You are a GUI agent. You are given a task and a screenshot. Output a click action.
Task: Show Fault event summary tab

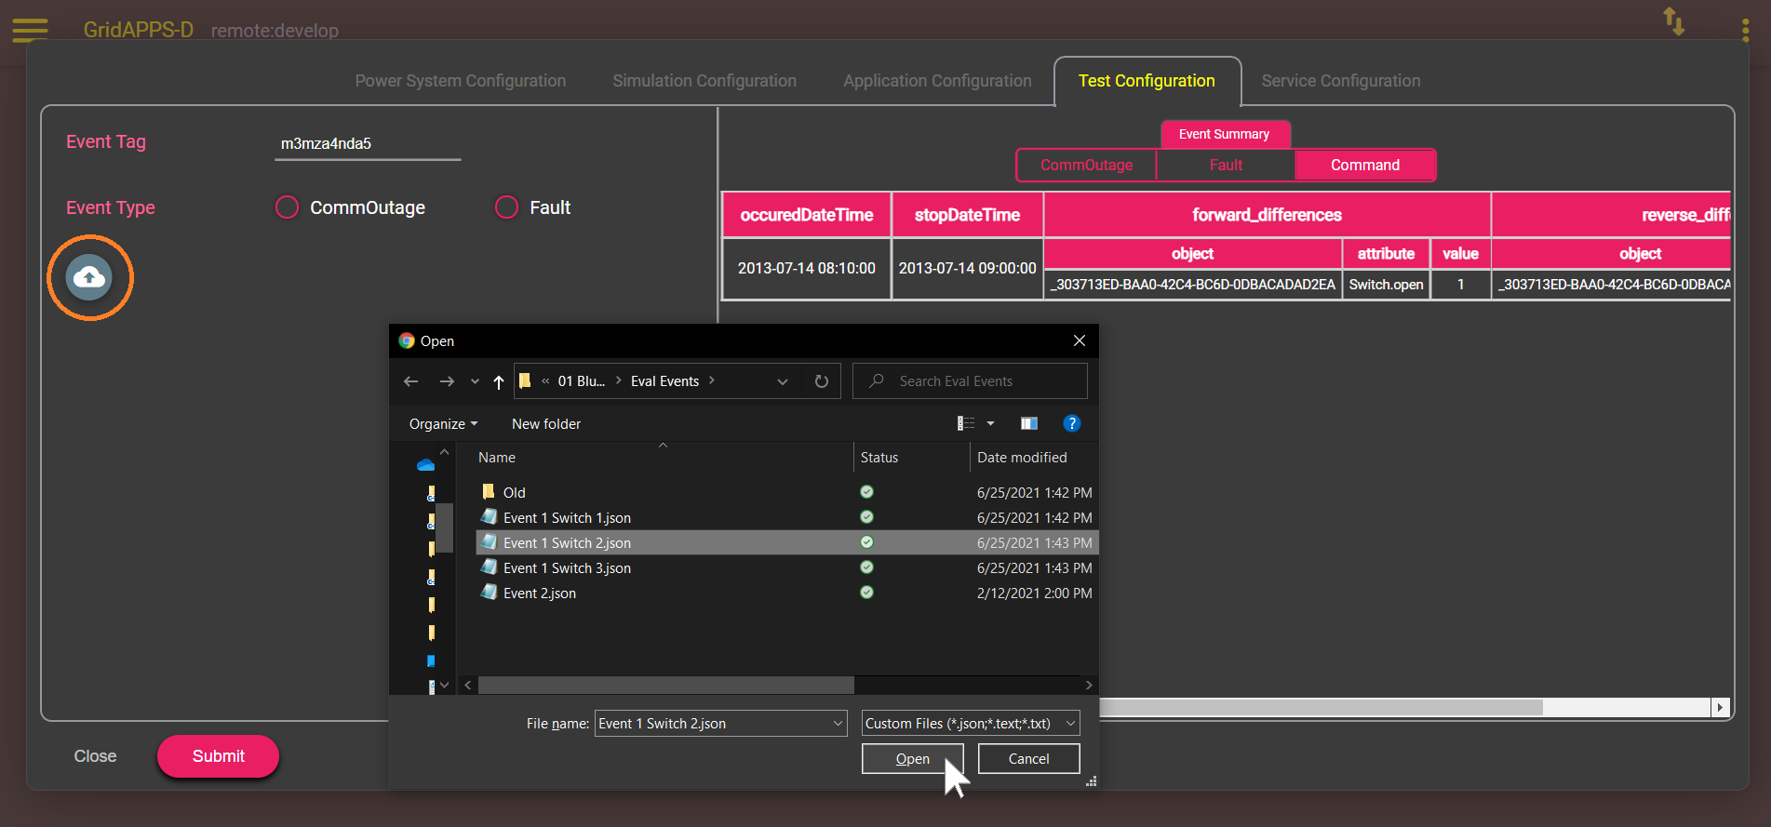click(1226, 165)
